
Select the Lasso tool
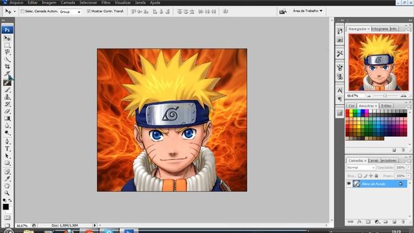coord(7,52)
